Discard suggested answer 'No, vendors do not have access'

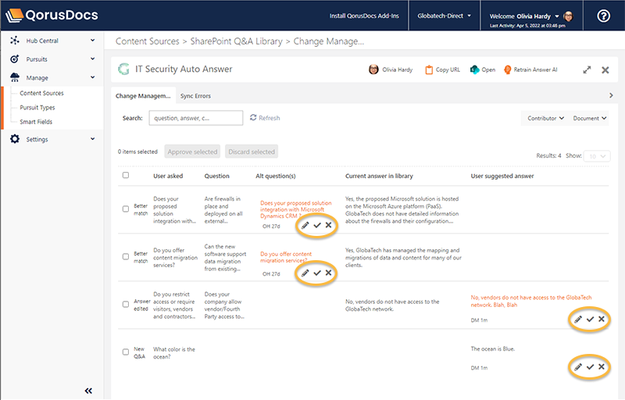(602, 319)
